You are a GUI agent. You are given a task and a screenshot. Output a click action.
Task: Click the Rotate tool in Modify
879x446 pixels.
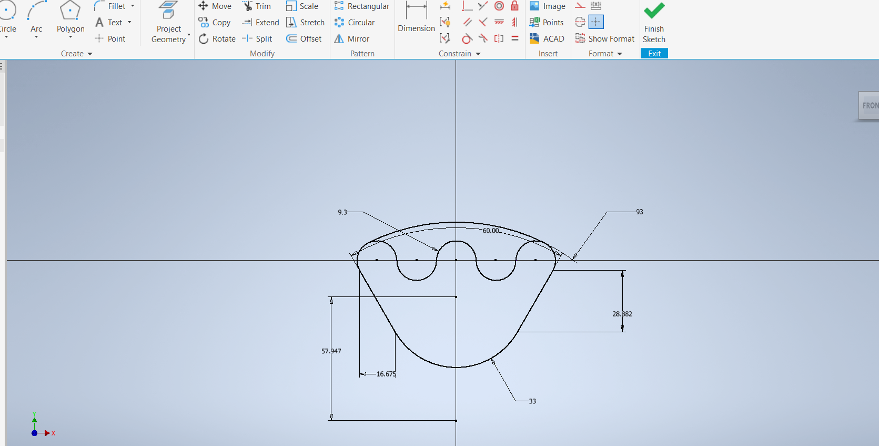tap(217, 39)
